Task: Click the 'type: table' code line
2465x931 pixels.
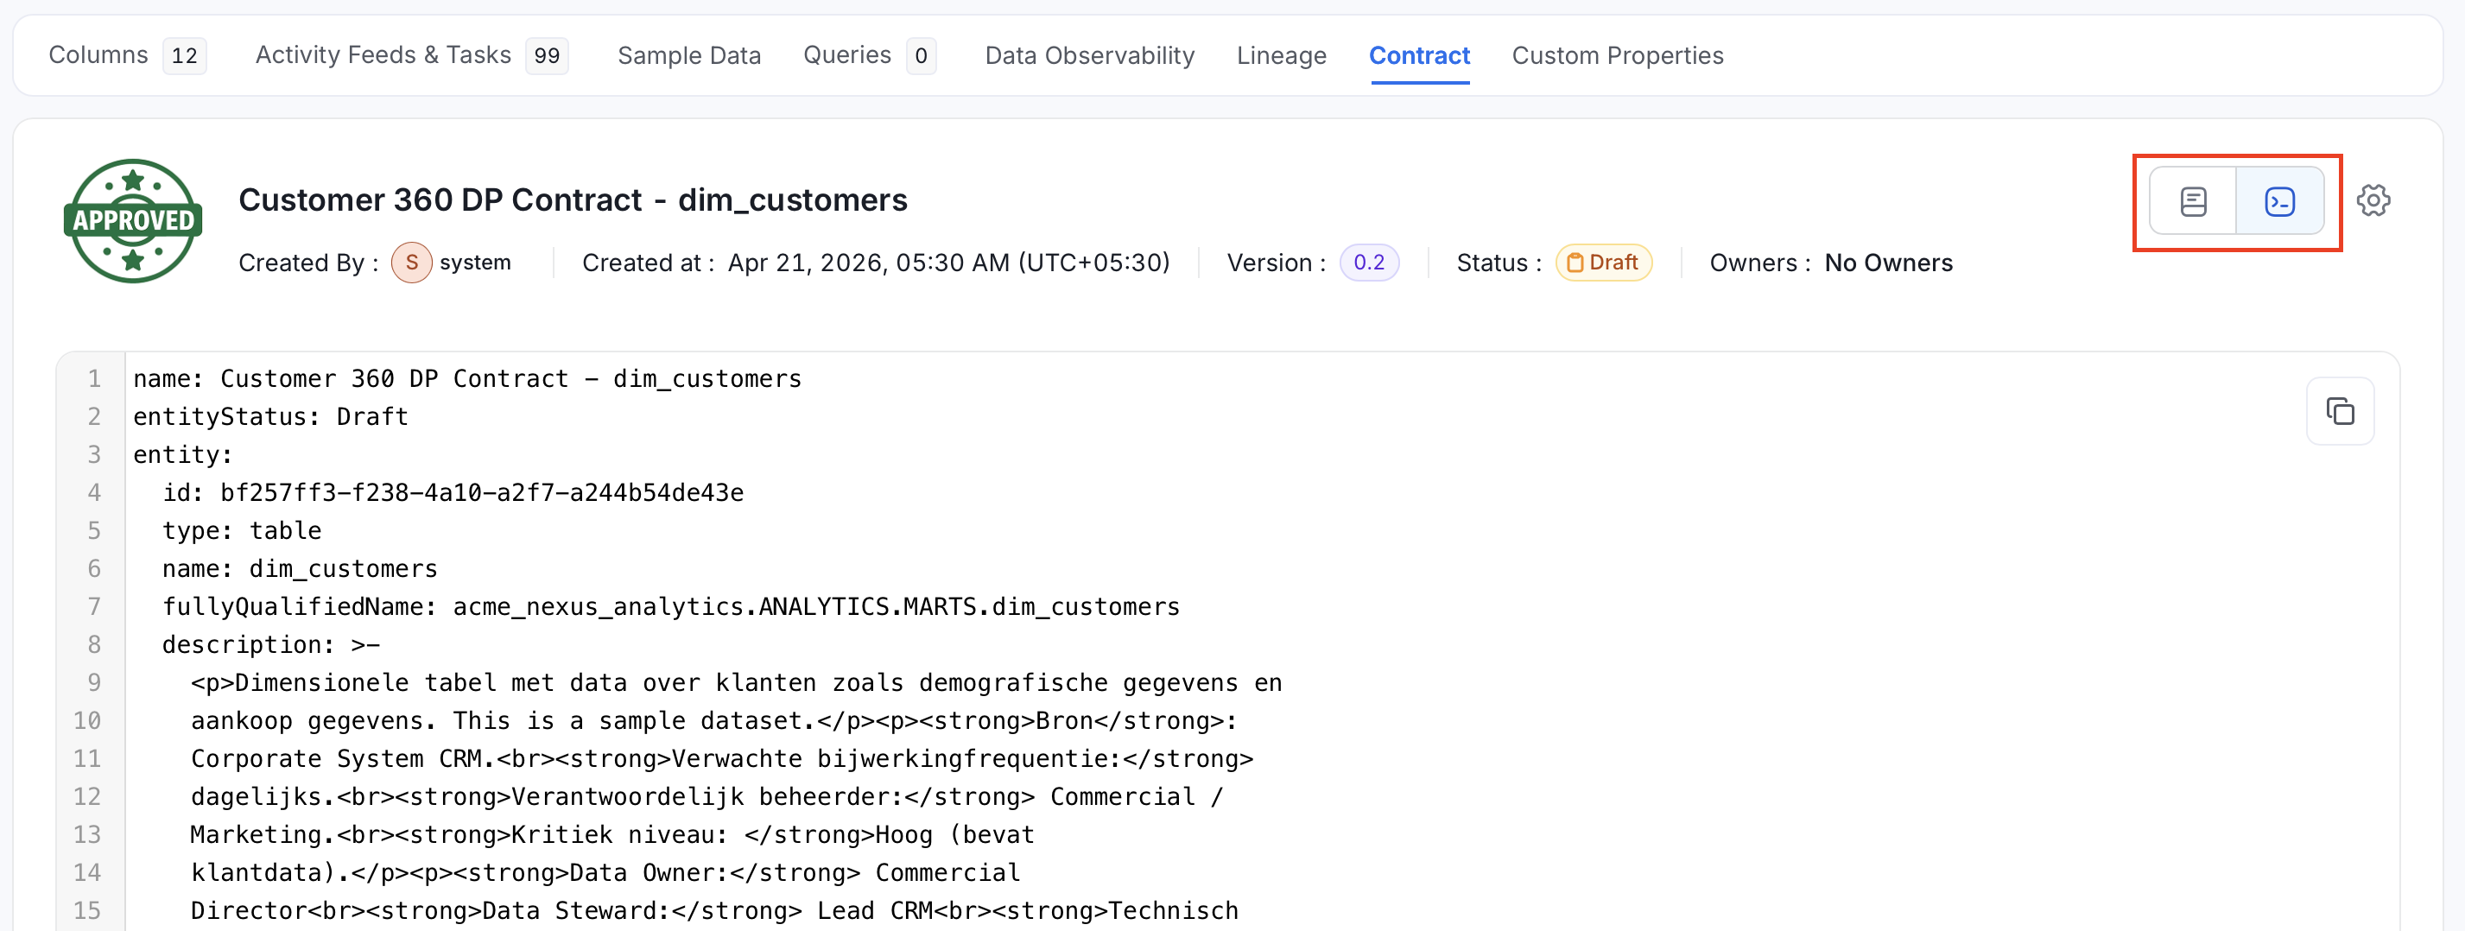Action: [x=241, y=531]
